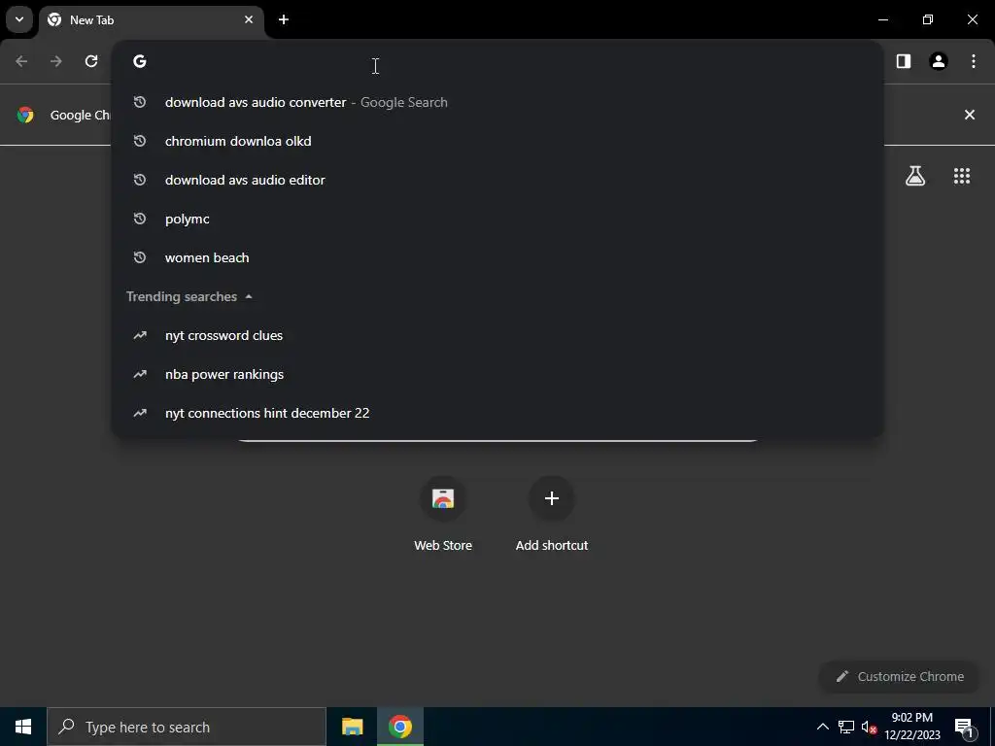Open the Customize Chrome button
This screenshot has height=746, width=995.
click(x=899, y=676)
